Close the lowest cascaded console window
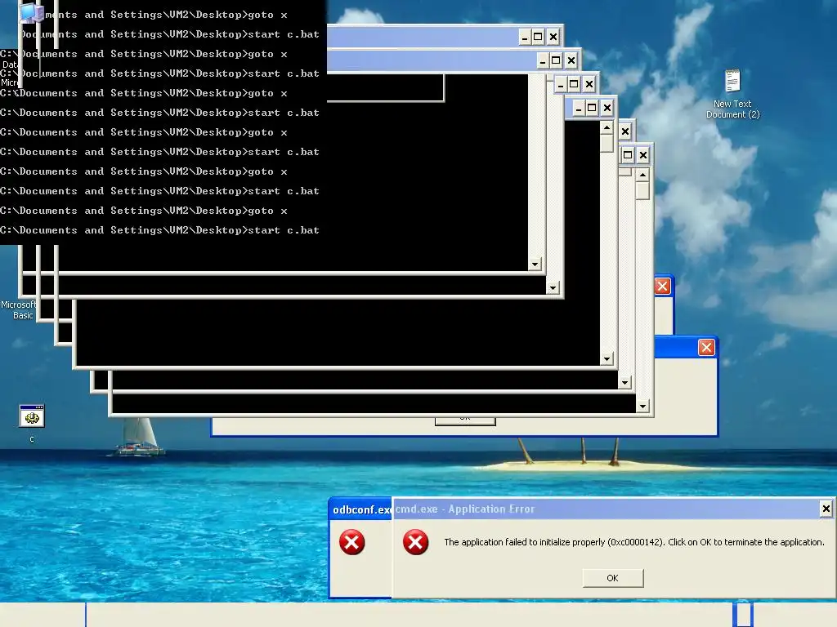The width and height of the screenshot is (837, 627). pos(643,155)
